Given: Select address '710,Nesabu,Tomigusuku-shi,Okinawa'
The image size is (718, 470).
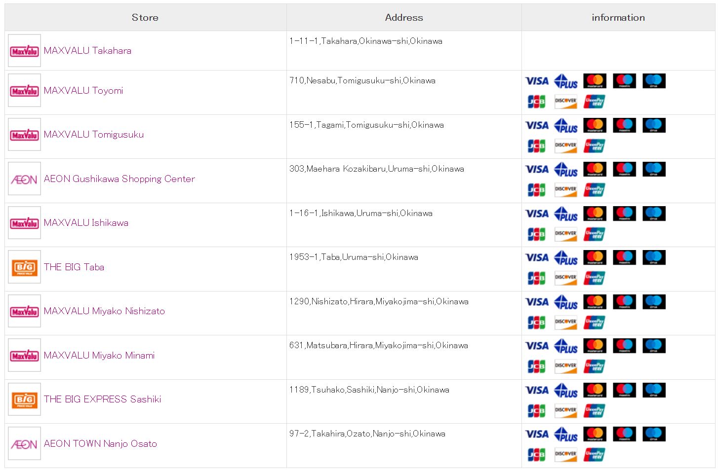Looking at the screenshot, I should pyautogui.click(x=362, y=80).
